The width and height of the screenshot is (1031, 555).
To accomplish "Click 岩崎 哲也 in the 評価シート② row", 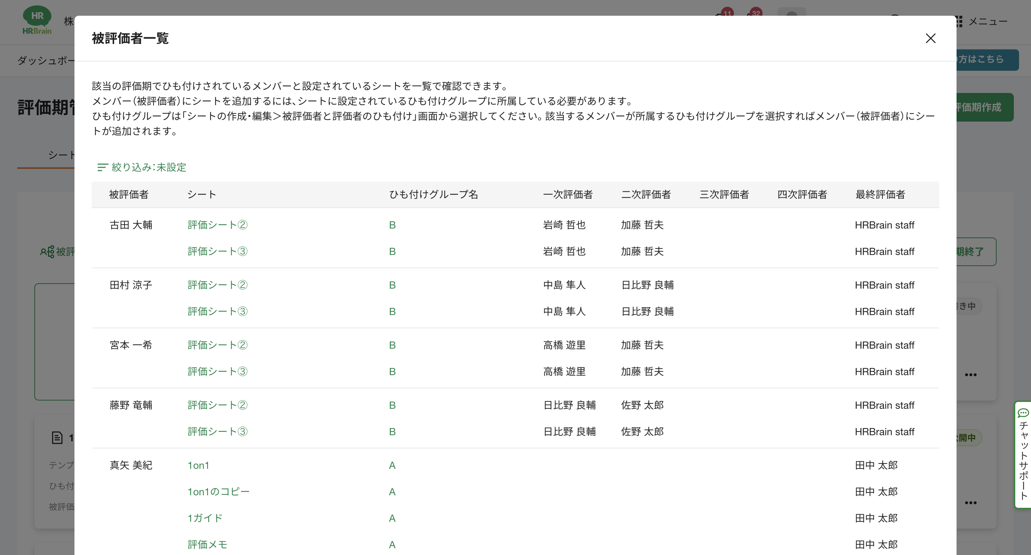I will [564, 225].
